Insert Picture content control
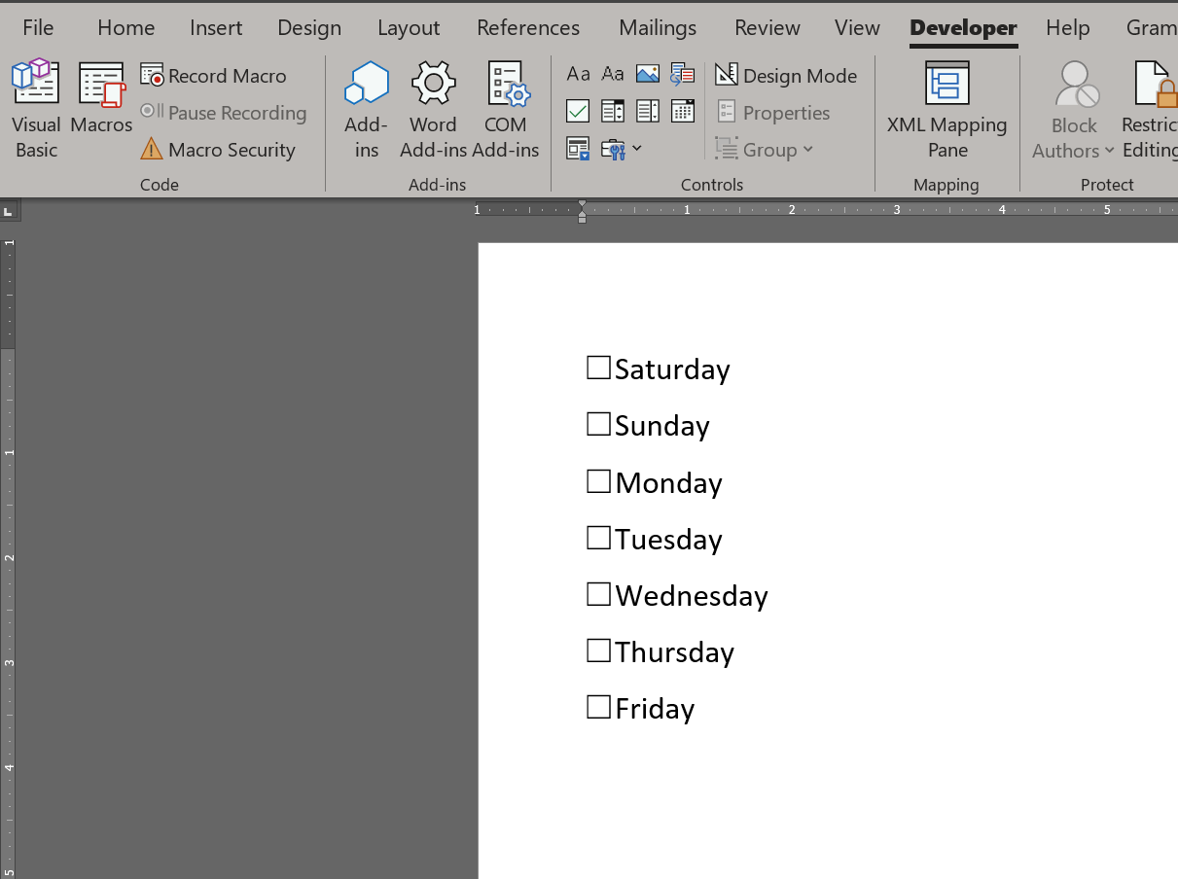Image resolution: width=1178 pixels, height=879 pixels. point(648,74)
